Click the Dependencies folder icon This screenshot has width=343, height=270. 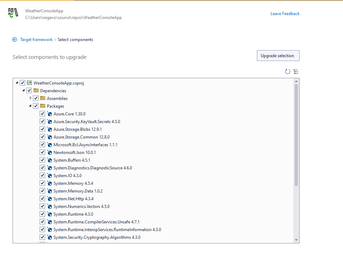click(x=36, y=90)
